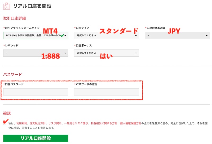Open the 注文執行方針 link

(38, 123)
